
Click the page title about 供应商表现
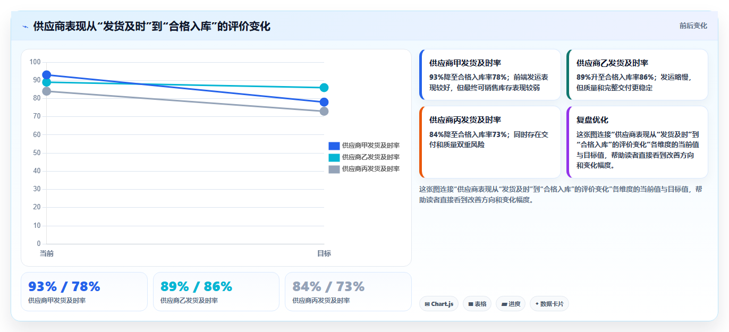pyautogui.click(x=151, y=26)
